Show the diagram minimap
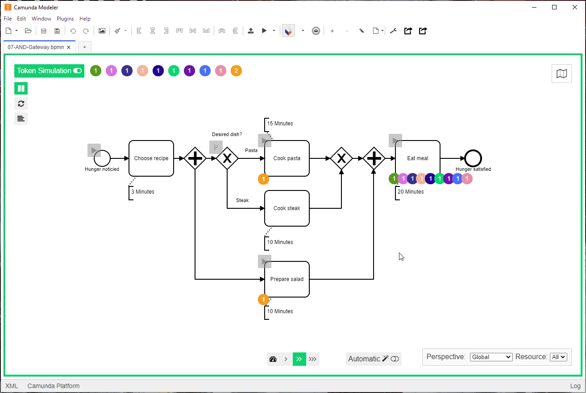586x393 pixels. [561, 73]
